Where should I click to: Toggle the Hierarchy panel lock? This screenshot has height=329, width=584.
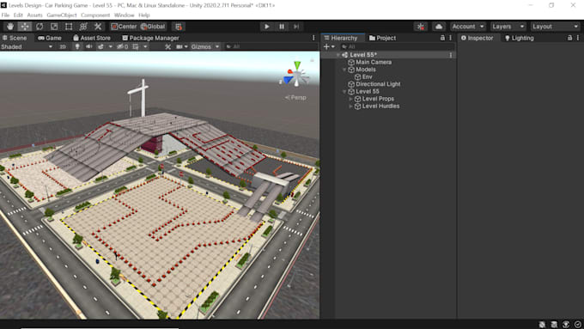tap(442, 38)
